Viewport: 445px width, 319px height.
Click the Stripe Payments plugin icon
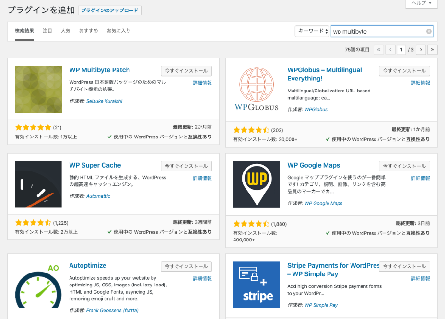coord(257,285)
